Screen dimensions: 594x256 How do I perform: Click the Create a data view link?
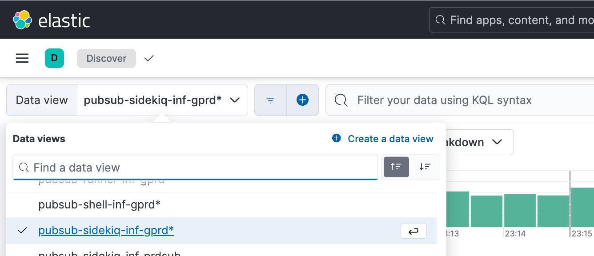390,139
